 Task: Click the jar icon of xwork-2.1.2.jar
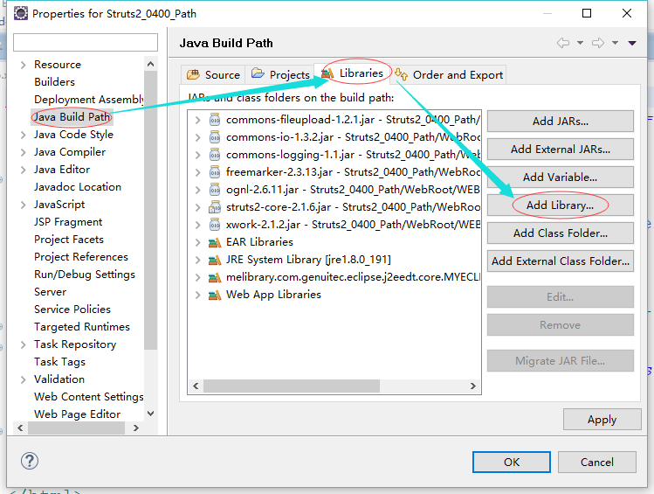pyautogui.click(x=215, y=225)
